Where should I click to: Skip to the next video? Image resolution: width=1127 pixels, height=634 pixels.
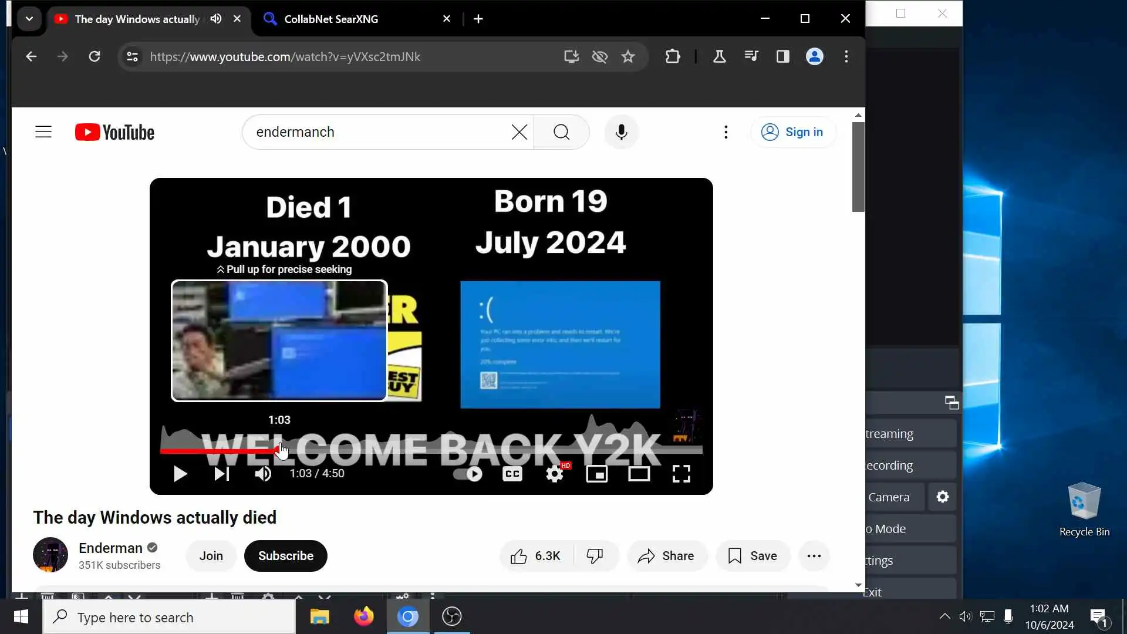(x=221, y=474)
